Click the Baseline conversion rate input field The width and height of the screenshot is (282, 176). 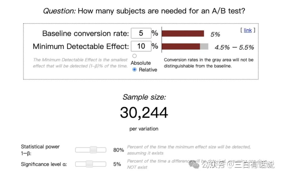(141, 33)
